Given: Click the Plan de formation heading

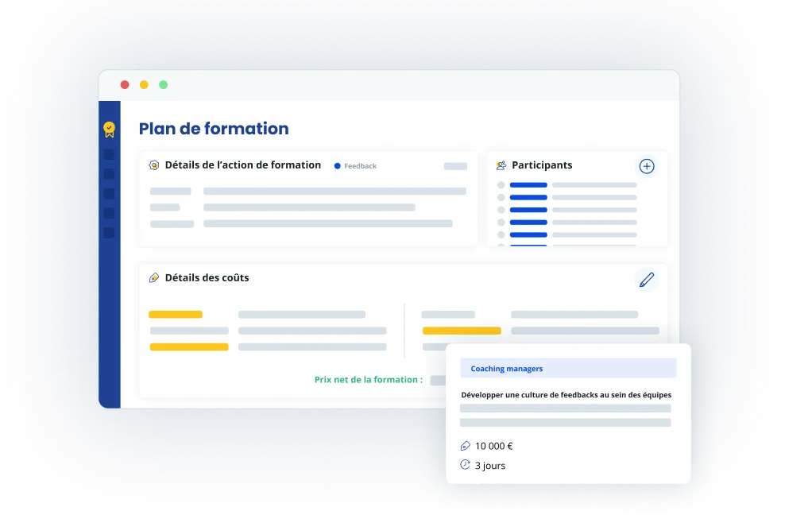Looking at the screenshot, I should click(214, 129).
